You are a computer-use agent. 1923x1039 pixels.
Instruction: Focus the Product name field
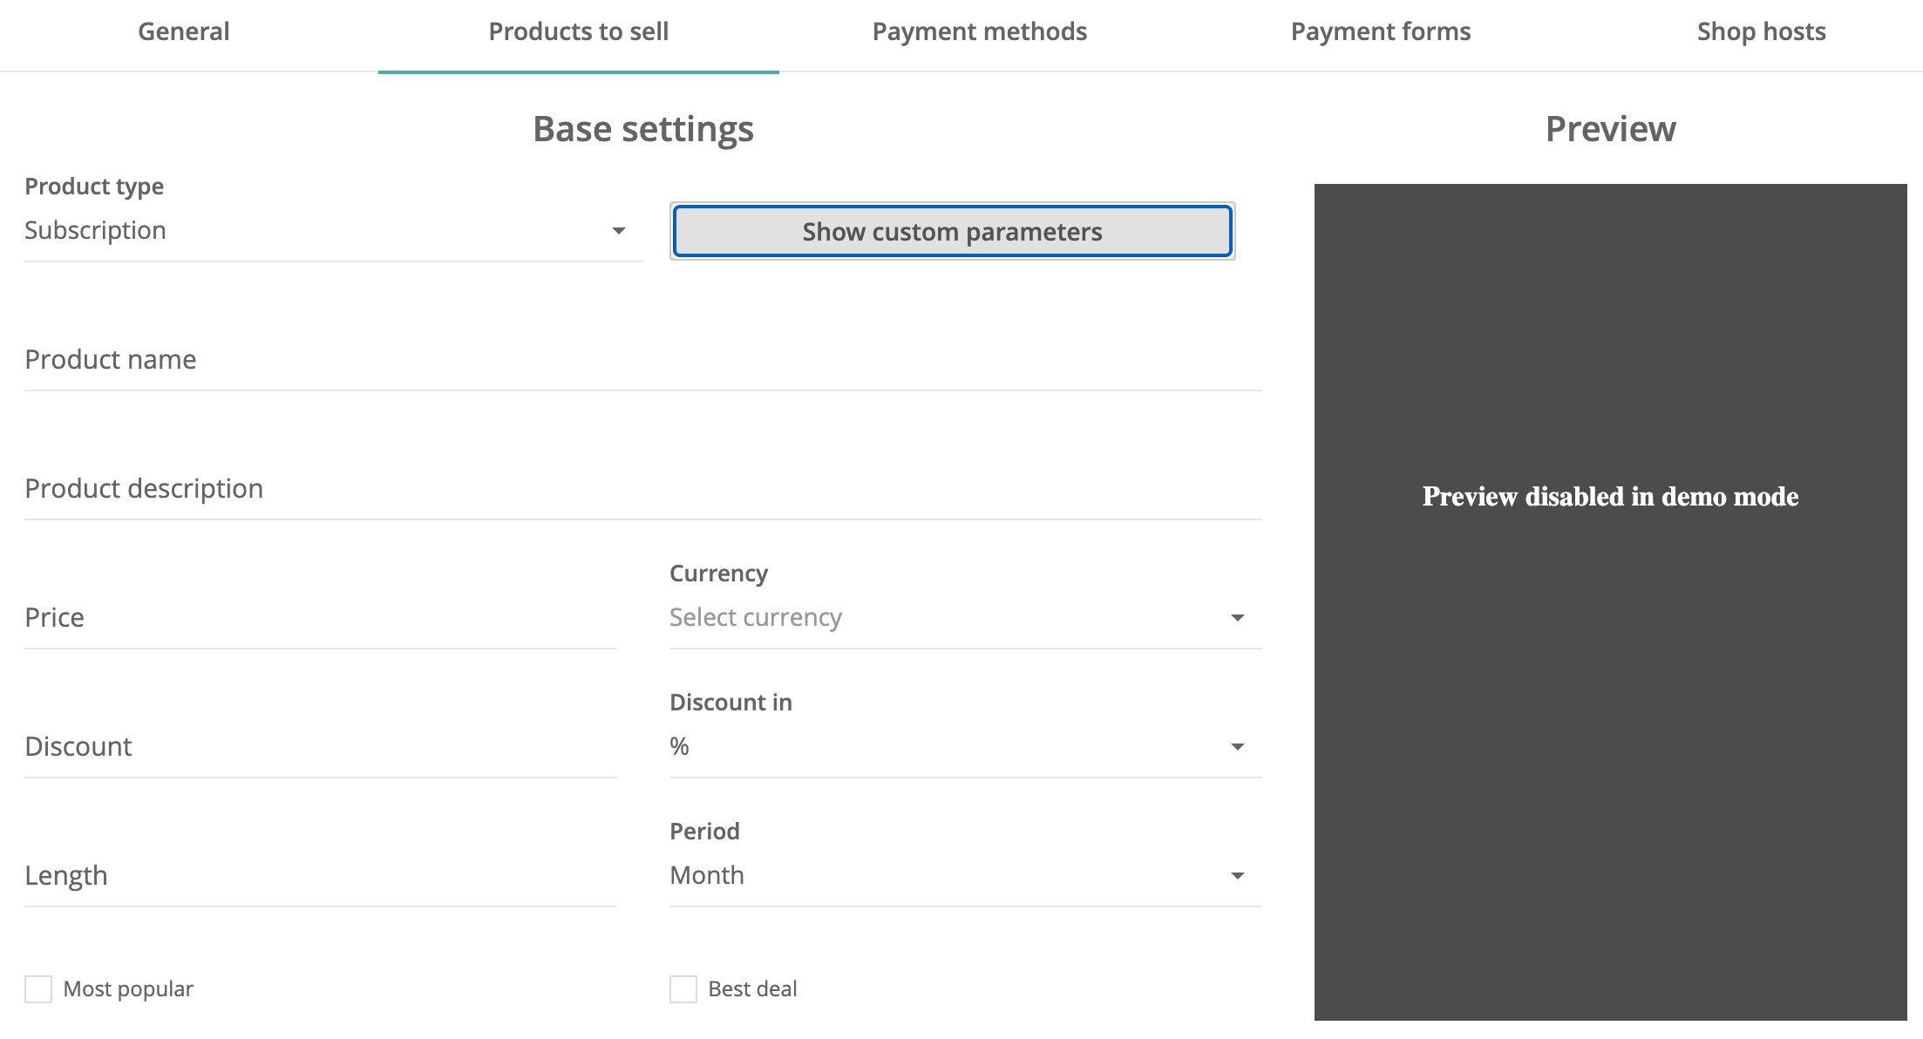(643, 360)
